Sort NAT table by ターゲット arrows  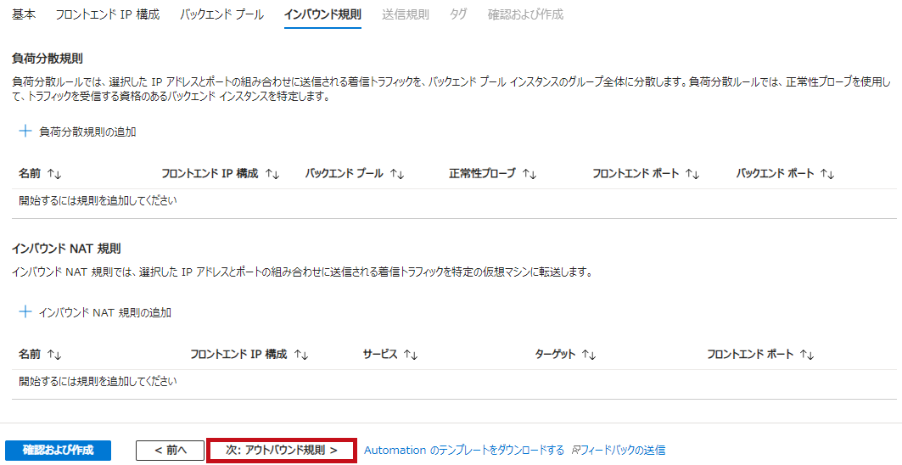[x=589, y=355]
